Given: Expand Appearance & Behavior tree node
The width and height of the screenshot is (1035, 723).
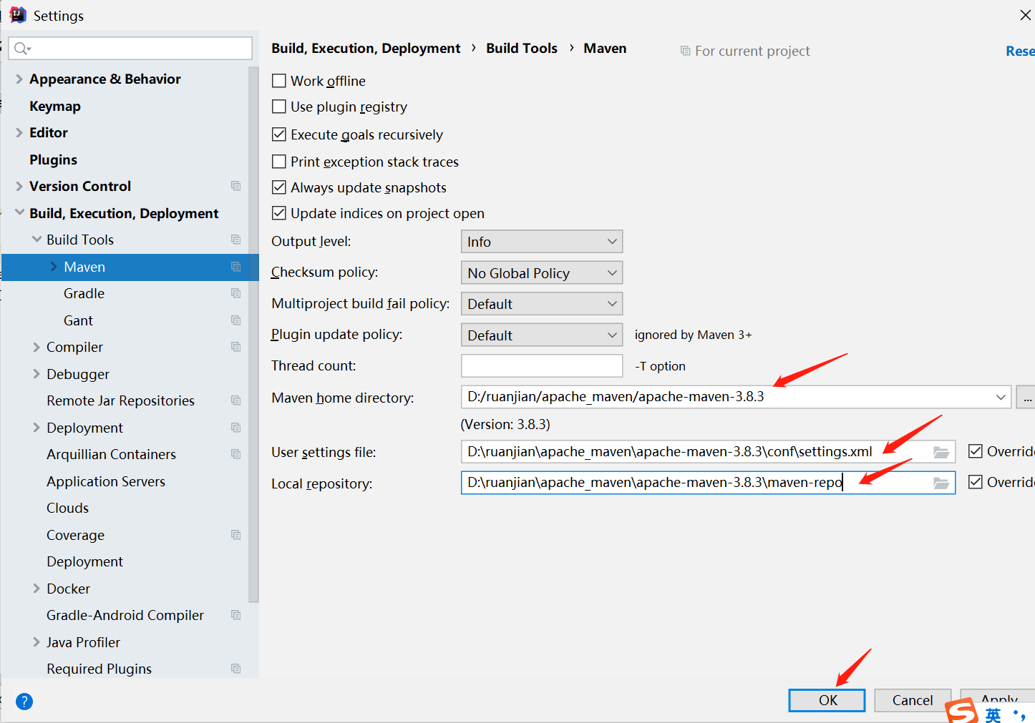Looking at the screenshot, I should click(19, 79).
